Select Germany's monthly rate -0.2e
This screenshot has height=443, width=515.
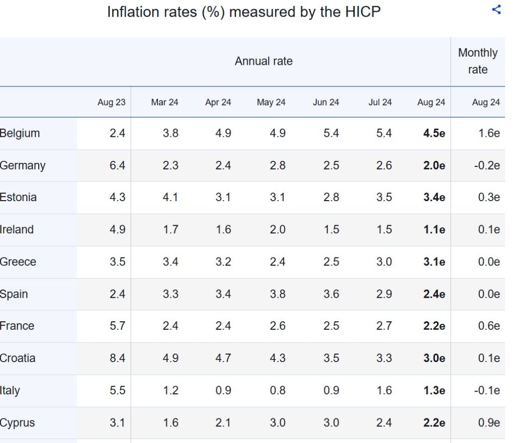pyautogui.click(x=487, y=165)
